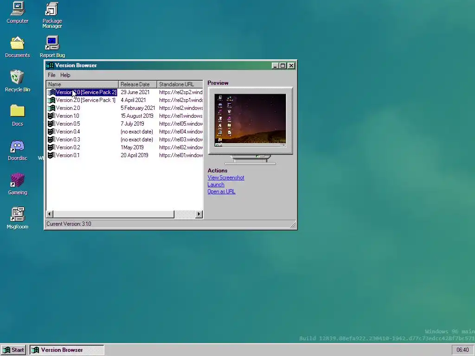Select the Version 2.0 [Service Pack 1] row
This screenshot has width=475, height=356.
124,100
